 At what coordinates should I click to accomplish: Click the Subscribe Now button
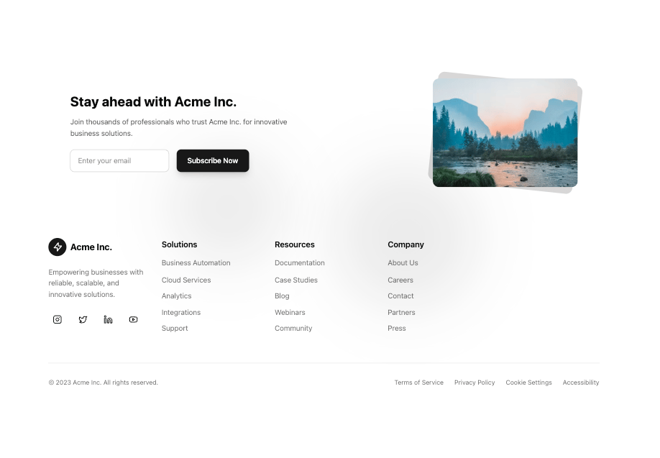[213, 161]
